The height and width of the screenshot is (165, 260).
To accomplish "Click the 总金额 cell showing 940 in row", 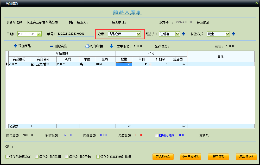I will point(178,64).
